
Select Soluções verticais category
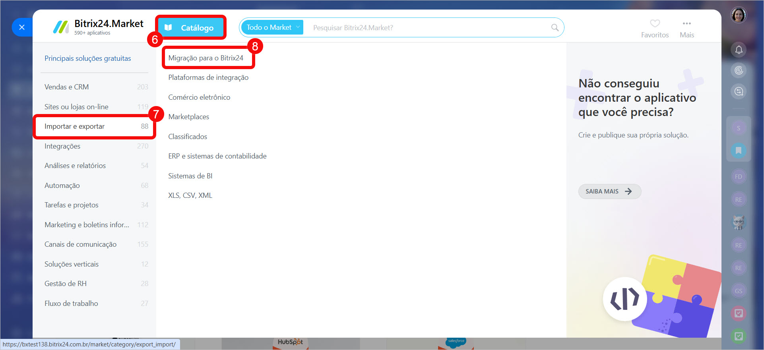[x=96, y=264]
